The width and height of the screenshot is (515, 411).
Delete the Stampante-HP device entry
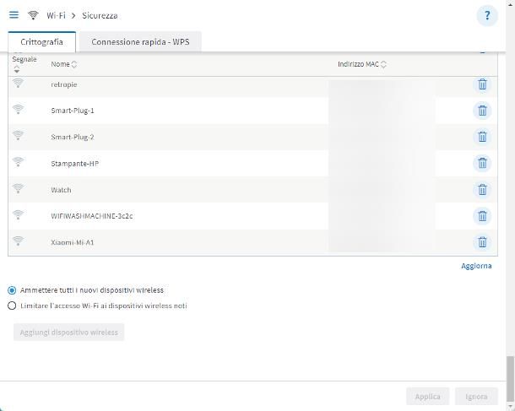pyautogui.click(x=482, y=163)
